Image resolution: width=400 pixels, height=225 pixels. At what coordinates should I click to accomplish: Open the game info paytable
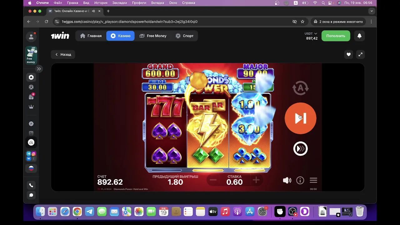tap(300, 180)
